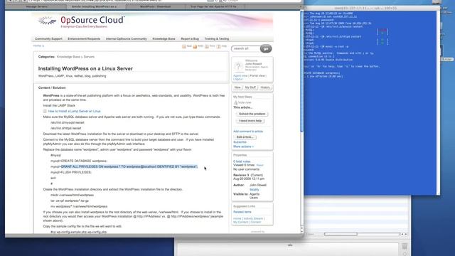Click the Vote now link

[245, 102]
